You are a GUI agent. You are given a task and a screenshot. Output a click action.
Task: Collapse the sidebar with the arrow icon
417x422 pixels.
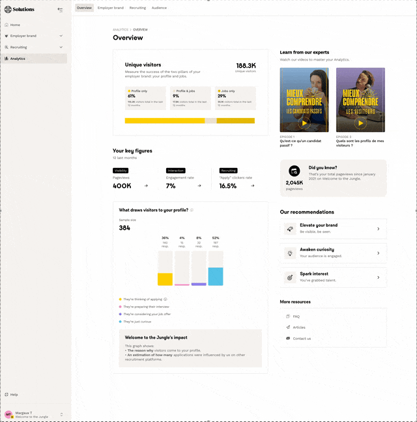[60, 9]
